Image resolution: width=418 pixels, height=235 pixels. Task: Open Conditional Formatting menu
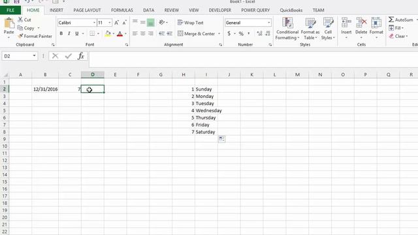pos(287,29)
